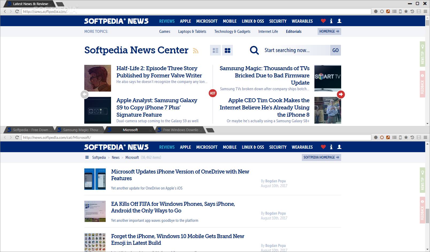Open REVIEWS in the top pane navigation
Viewport: 430px width, 252px height.
click(167, 21)
